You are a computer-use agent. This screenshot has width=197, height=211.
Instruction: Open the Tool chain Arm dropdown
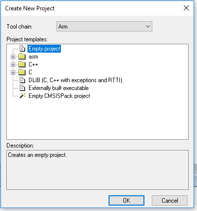tap(104, 27)
